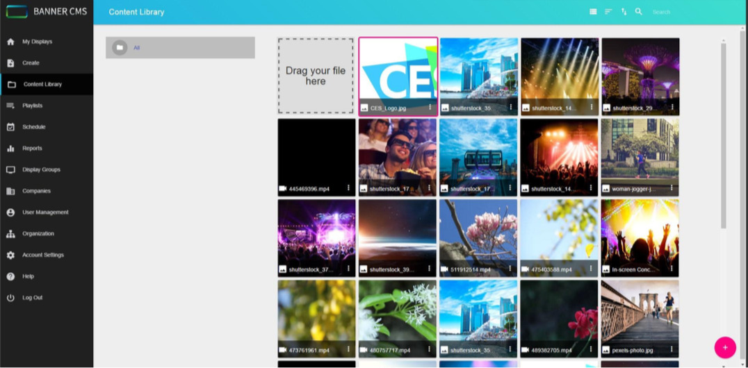Image resolution: width=748 pixels, height=368 pixels.
Task: Open Playlists from the sidebar
Action: (47, 106)
